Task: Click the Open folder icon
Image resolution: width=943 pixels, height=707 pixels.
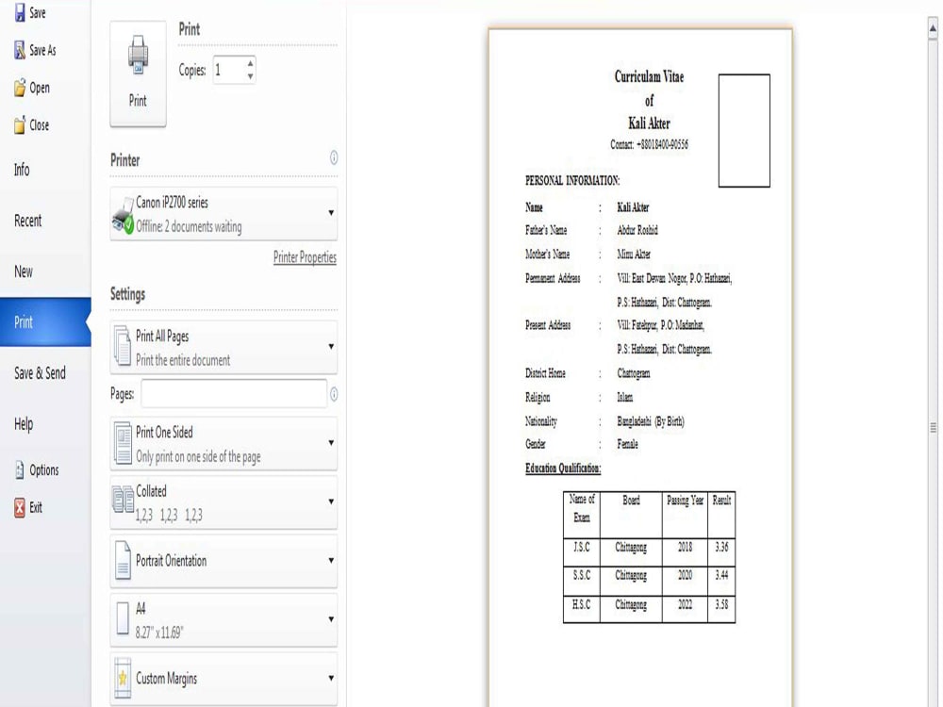Action: (x=20, y=88)
